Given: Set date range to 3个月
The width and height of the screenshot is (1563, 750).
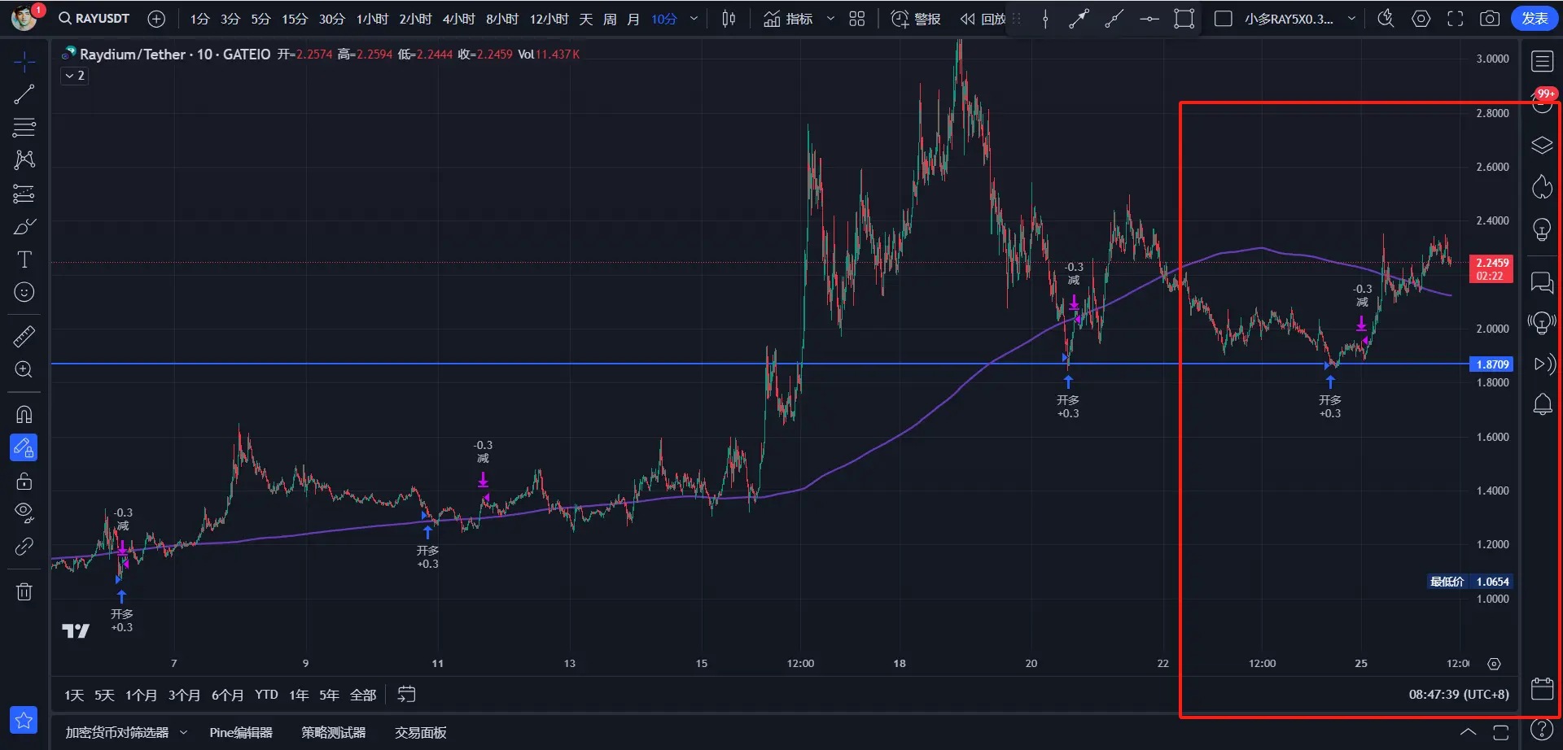Looking at the screenshot, I should pyautogui.click(x=184, y=695).
